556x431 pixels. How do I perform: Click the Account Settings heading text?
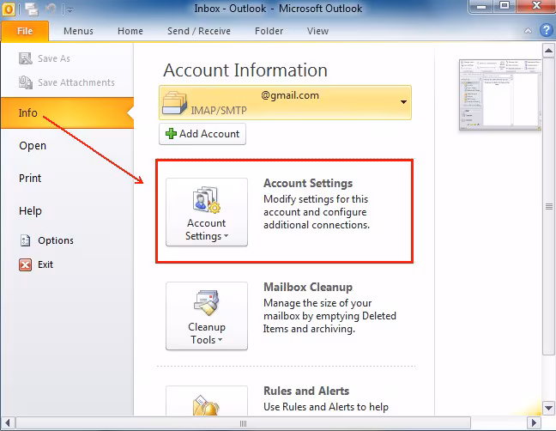coord(308,183)
